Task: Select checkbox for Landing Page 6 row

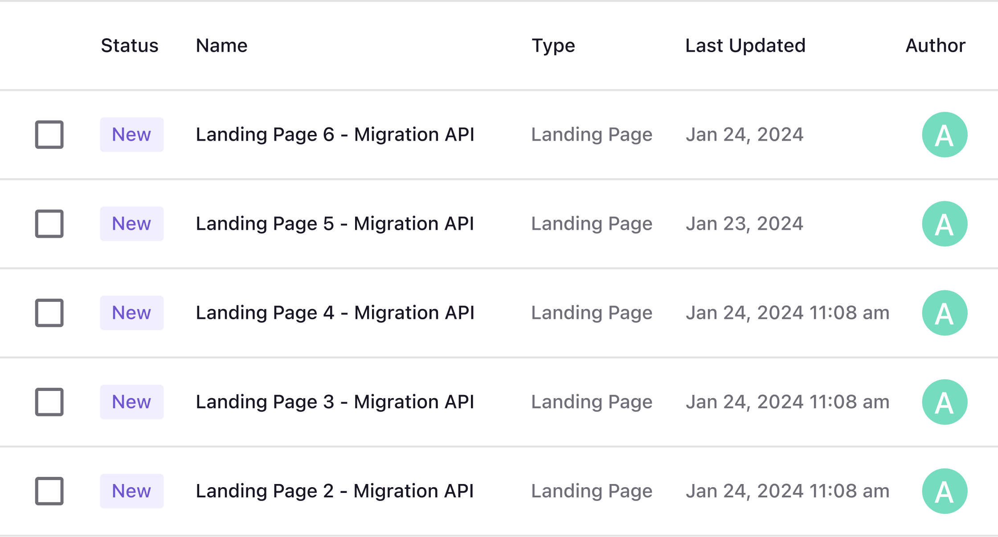Action: click(49, 134)
